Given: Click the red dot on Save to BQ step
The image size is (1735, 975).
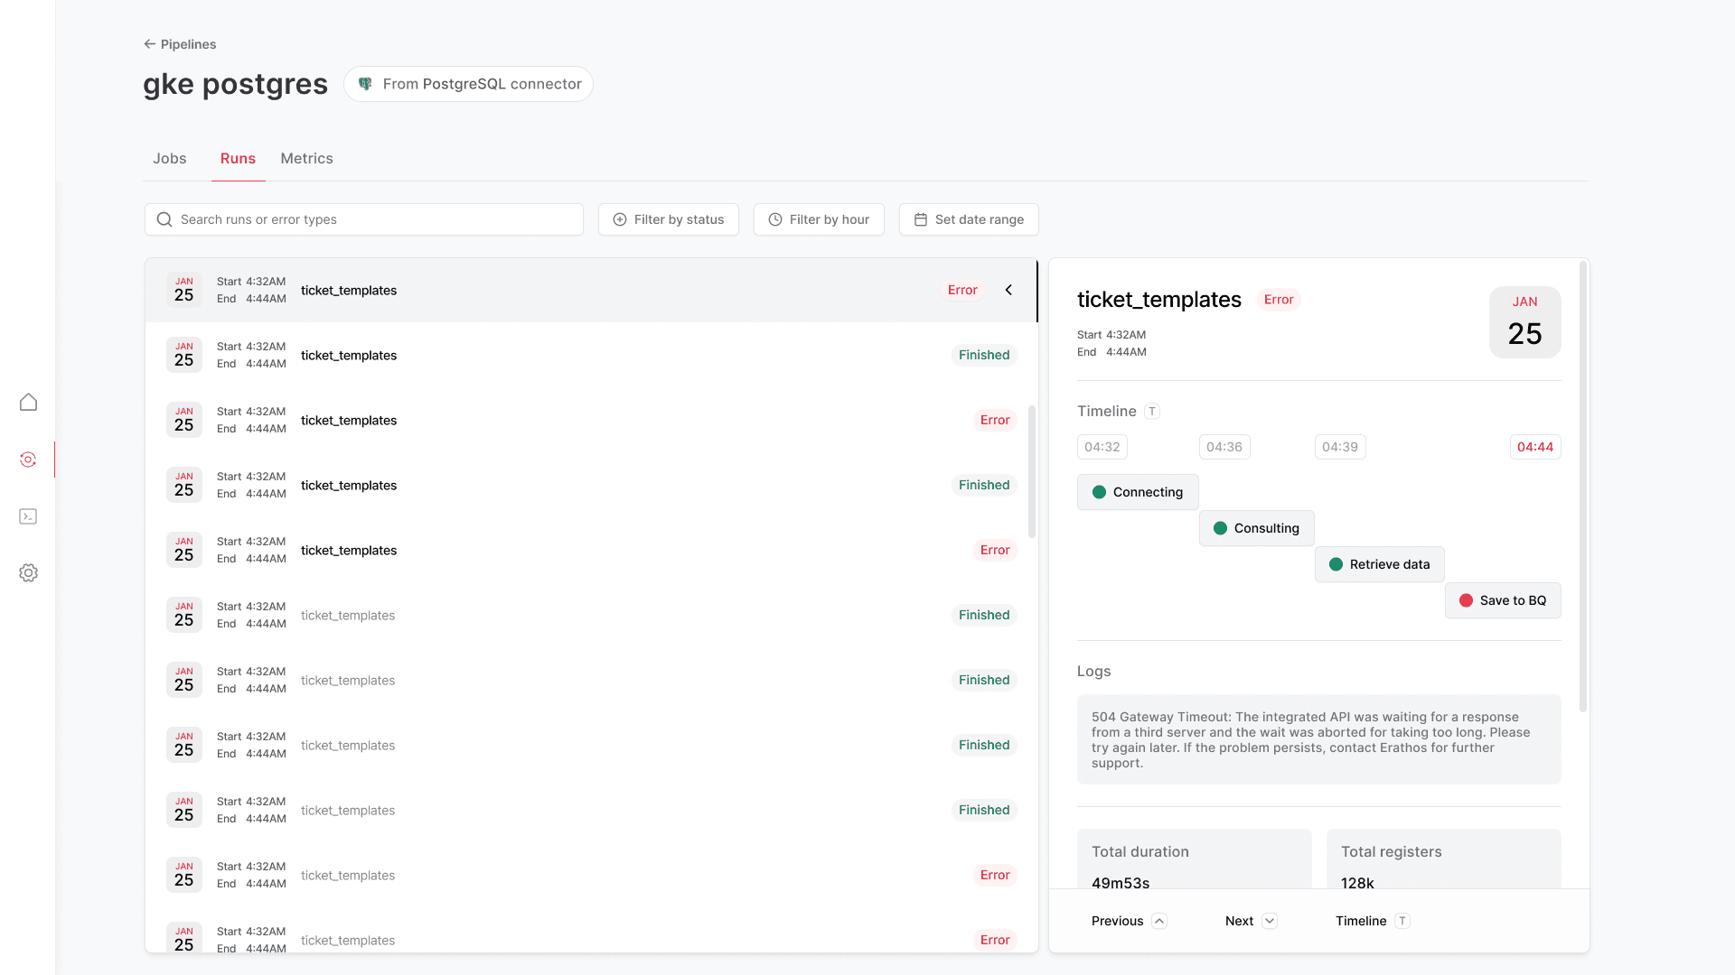Looking at the screenshot, I should point(1467,600).
